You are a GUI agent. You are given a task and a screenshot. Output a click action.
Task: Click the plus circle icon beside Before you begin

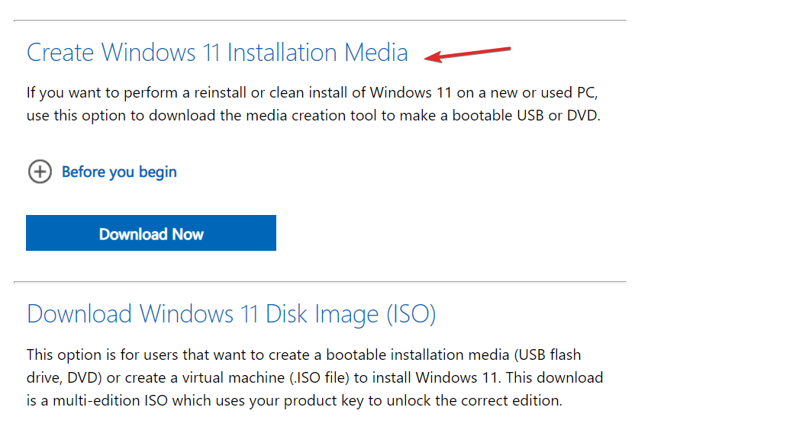pos(40,172)
